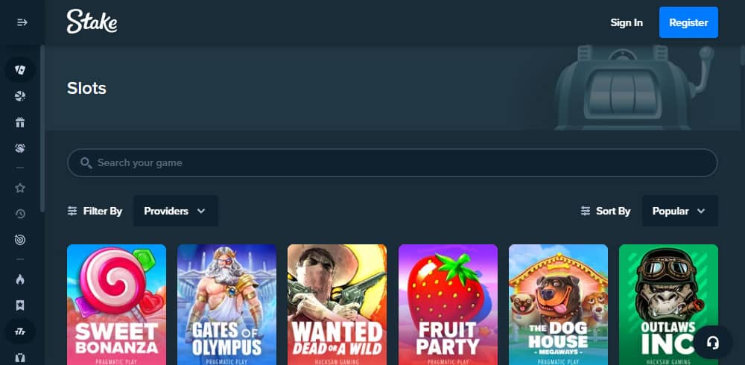Click the blue Register button
The width and height of the screenshot is (745, 365).
point(688,22)
